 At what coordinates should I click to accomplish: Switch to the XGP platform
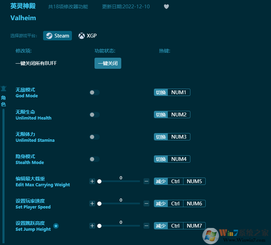tap(88, 35)
